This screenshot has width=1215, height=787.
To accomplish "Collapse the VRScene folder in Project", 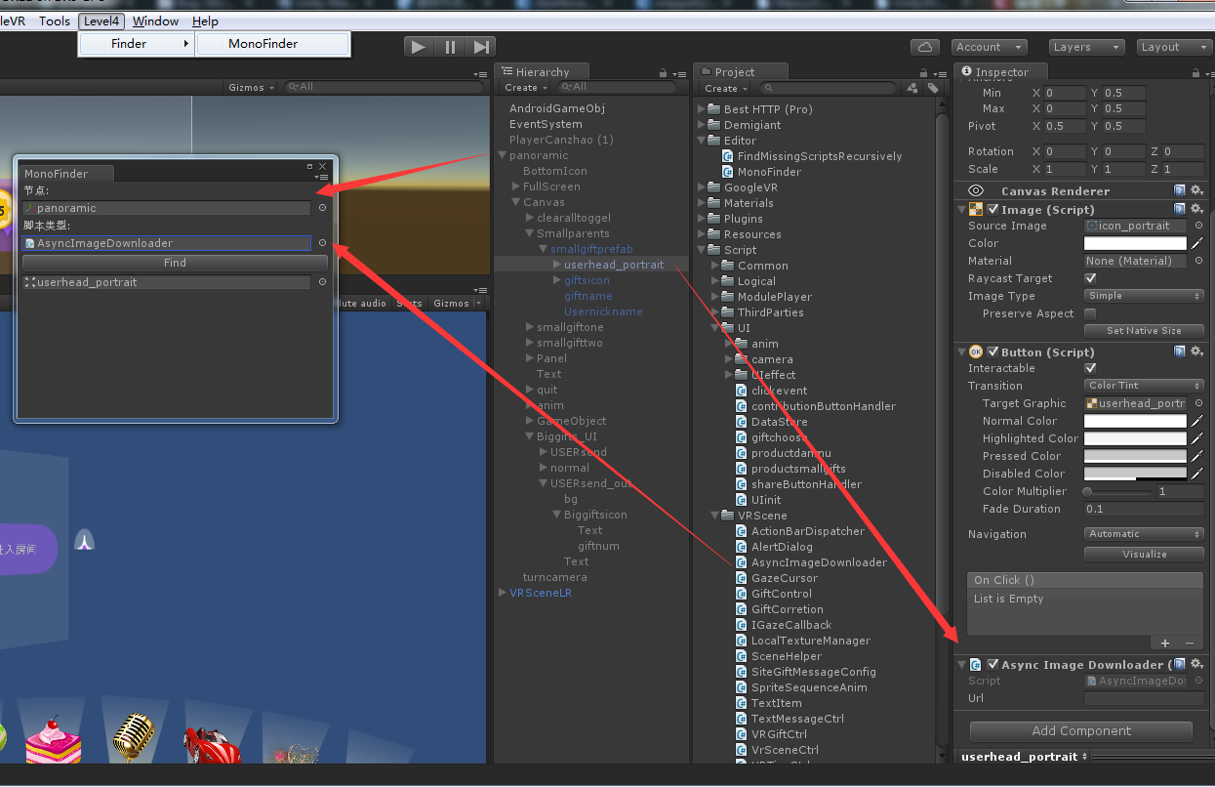I will [715, 516].
